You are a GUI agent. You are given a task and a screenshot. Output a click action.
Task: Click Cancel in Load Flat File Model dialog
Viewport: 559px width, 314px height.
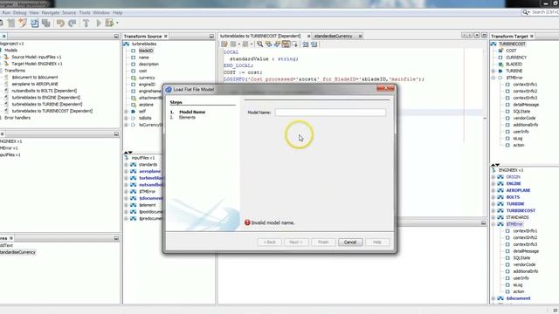tap(350, 242)
